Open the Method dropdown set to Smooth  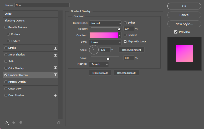point(99,64)
